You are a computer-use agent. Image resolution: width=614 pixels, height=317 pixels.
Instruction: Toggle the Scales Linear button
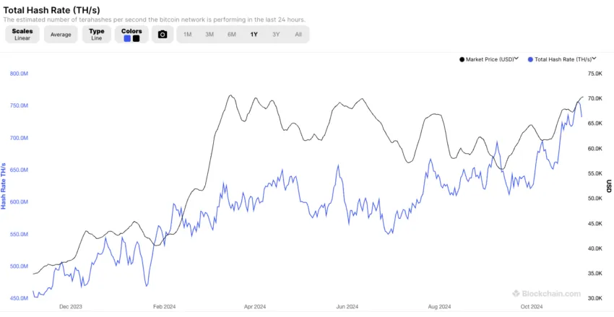[x=22, y=35]
